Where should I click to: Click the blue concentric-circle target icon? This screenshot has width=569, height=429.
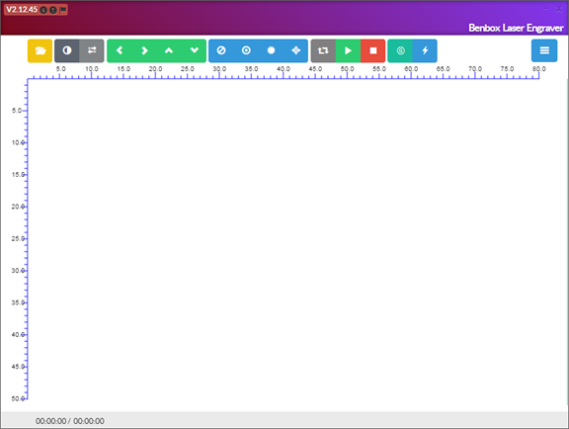pos(246,50)
